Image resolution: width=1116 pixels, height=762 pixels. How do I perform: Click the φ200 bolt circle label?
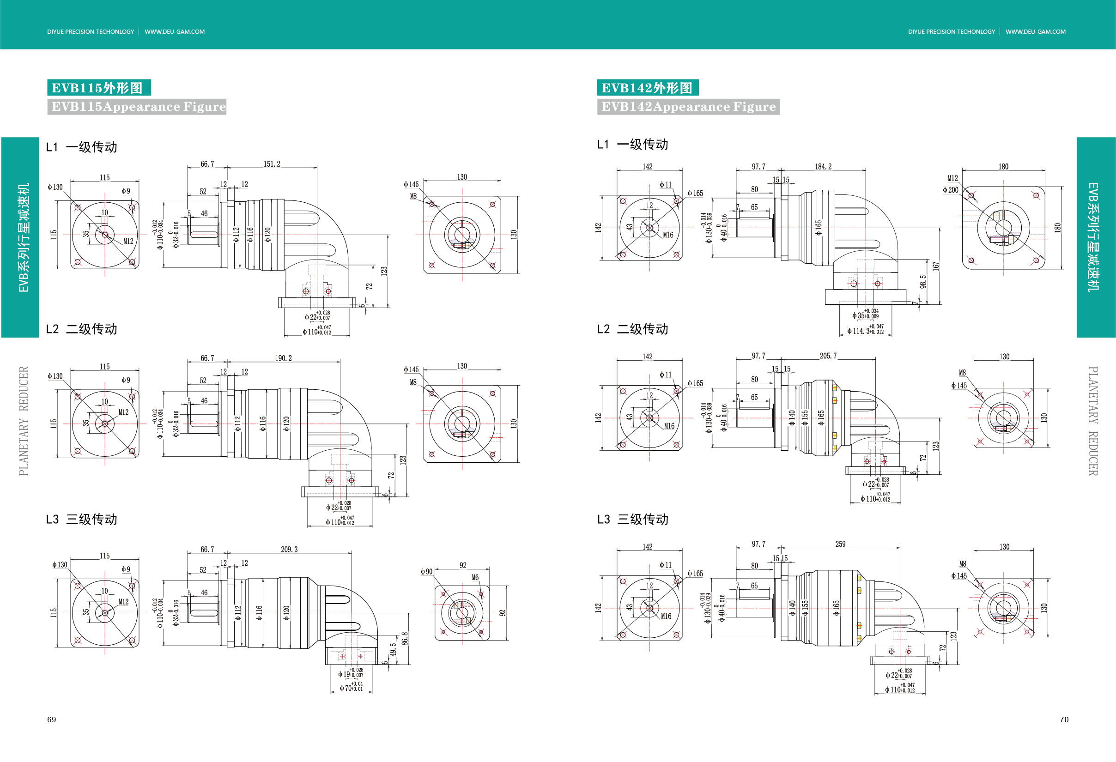pos(950,190)
